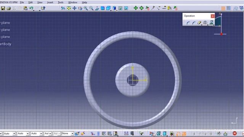Click the axis system icon in bottom bar
The height and width of the screenshot is (137, 244).
93,134
